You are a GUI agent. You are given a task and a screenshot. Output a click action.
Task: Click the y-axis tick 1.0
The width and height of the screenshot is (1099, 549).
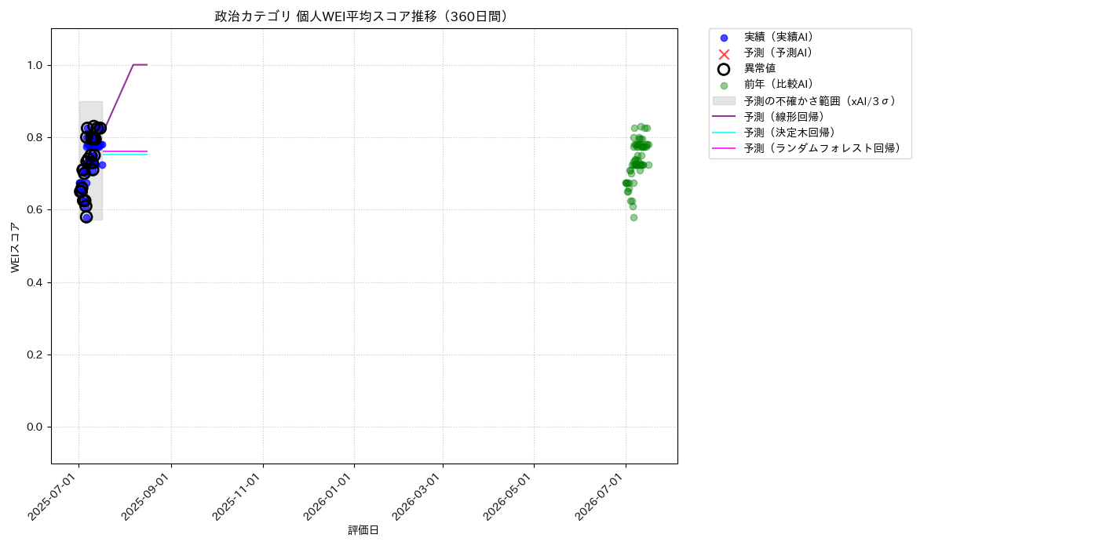point(35,65)
